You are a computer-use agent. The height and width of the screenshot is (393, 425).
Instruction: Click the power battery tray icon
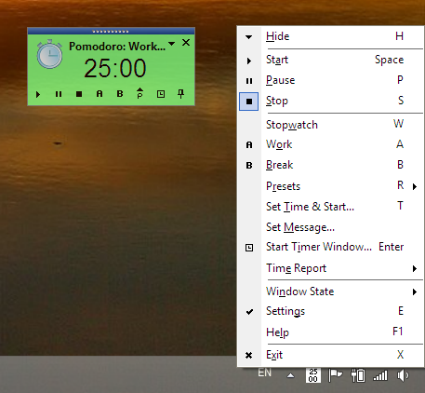[358, 375]
